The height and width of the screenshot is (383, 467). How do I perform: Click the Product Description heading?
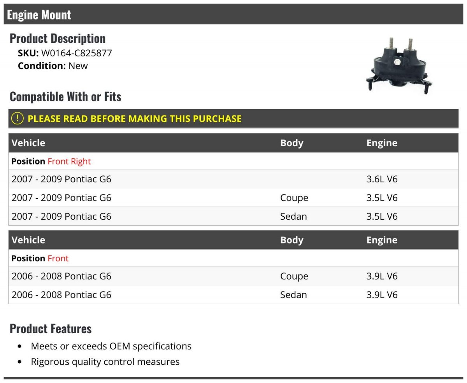click(58, 38)
